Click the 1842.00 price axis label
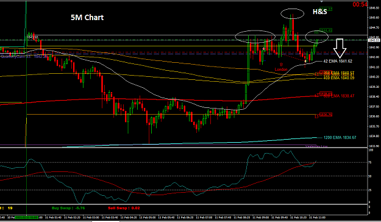 pyautogui.click(x=374, y=57)
